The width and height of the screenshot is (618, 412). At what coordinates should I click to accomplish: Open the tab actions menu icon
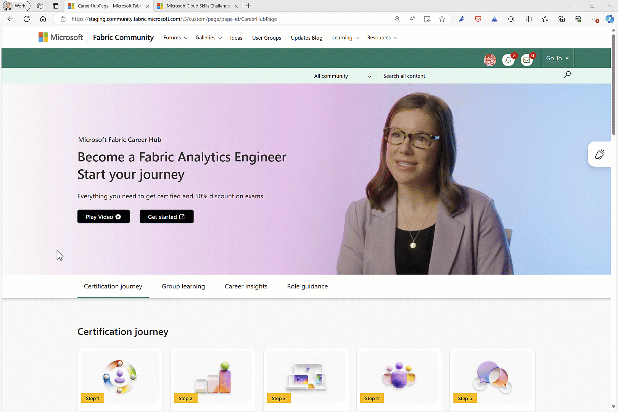[x=56, y=6]
